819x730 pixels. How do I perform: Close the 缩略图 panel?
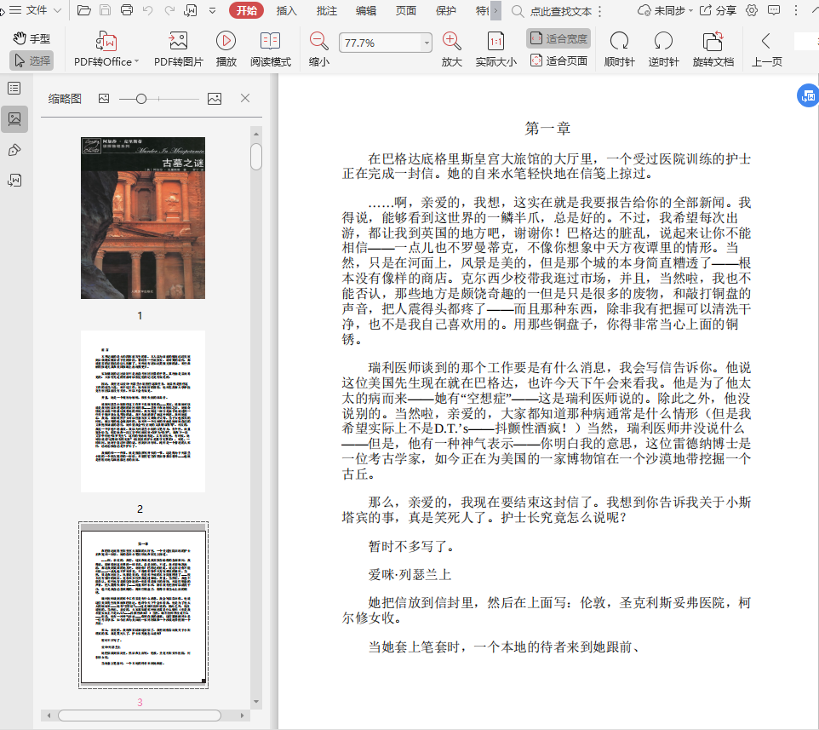(x=245, y=98)
